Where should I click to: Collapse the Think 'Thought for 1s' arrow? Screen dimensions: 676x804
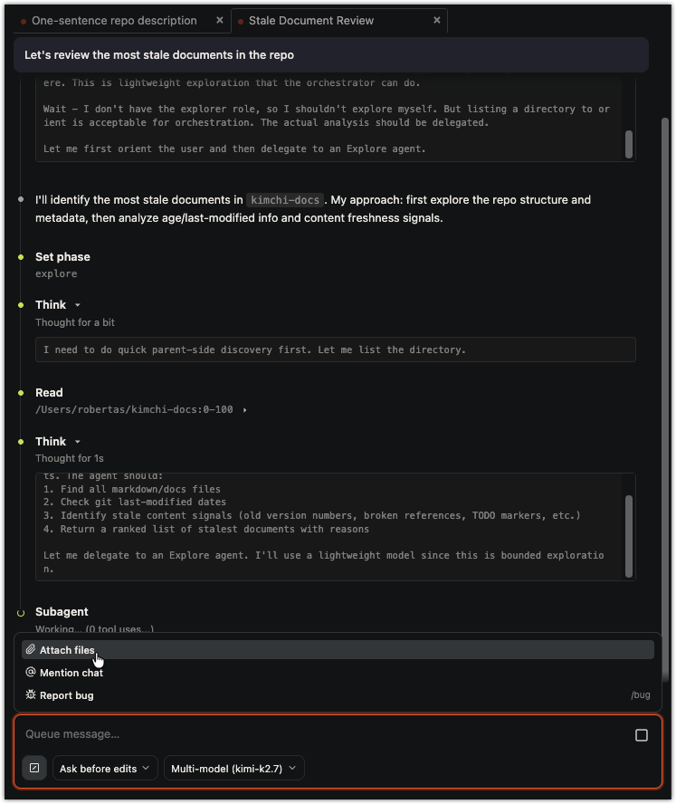point(78,442)
